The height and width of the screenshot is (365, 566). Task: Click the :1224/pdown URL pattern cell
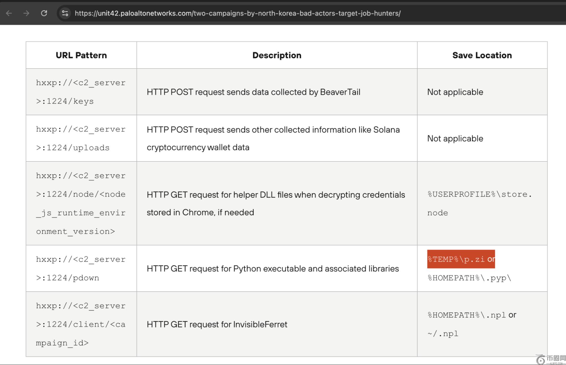click(x=81, y=268)
